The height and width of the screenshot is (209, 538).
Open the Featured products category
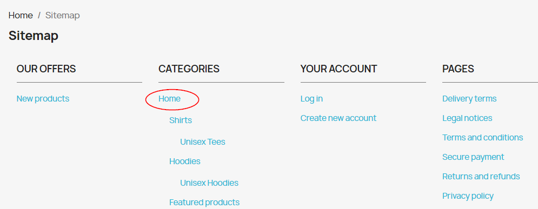pyautogui.click(x=204, y=202)
